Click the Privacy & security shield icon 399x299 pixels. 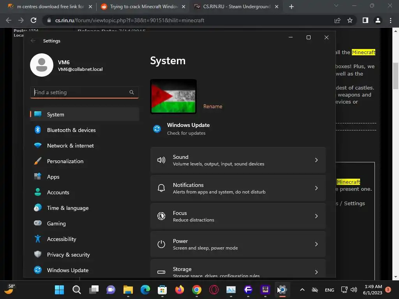point(38,254)
